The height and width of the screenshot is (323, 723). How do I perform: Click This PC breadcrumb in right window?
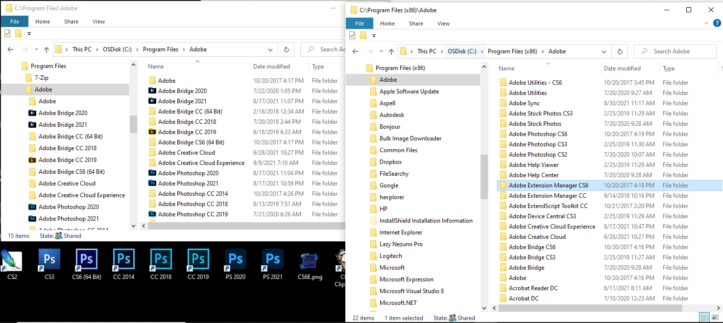click(x=427, y=51)
